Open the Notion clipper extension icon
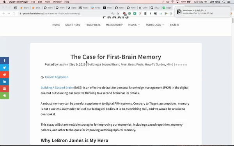 click(x=156, y=13)
